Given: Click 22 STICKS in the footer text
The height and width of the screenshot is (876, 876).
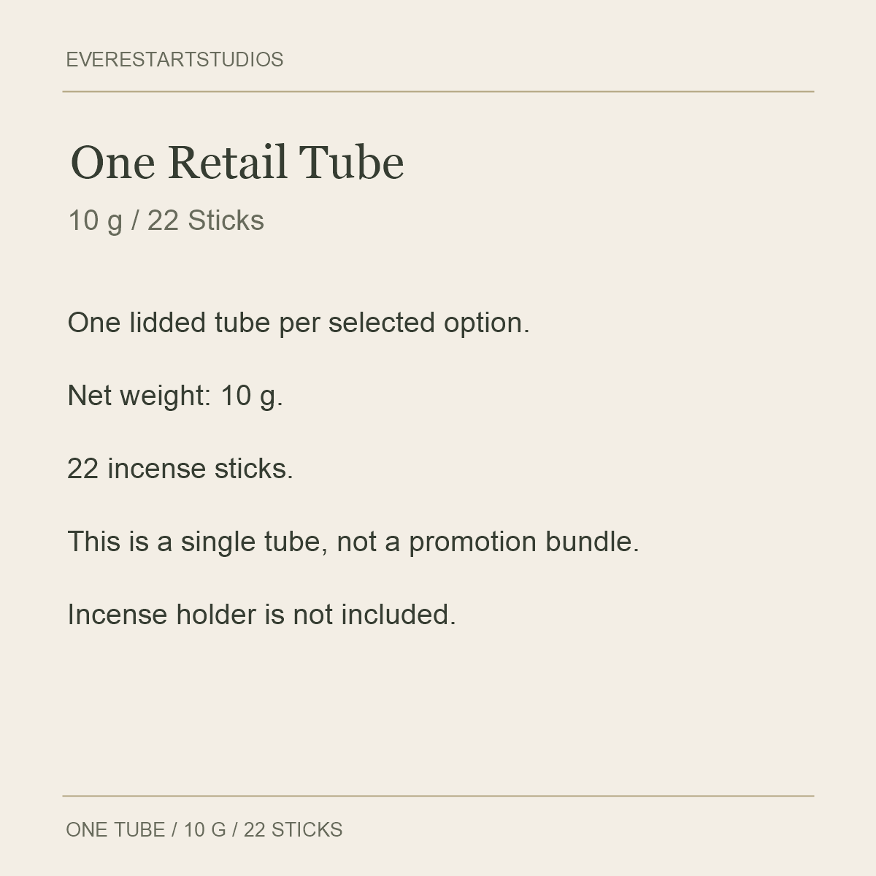Looking at the screenshot, I should [293, 830].
